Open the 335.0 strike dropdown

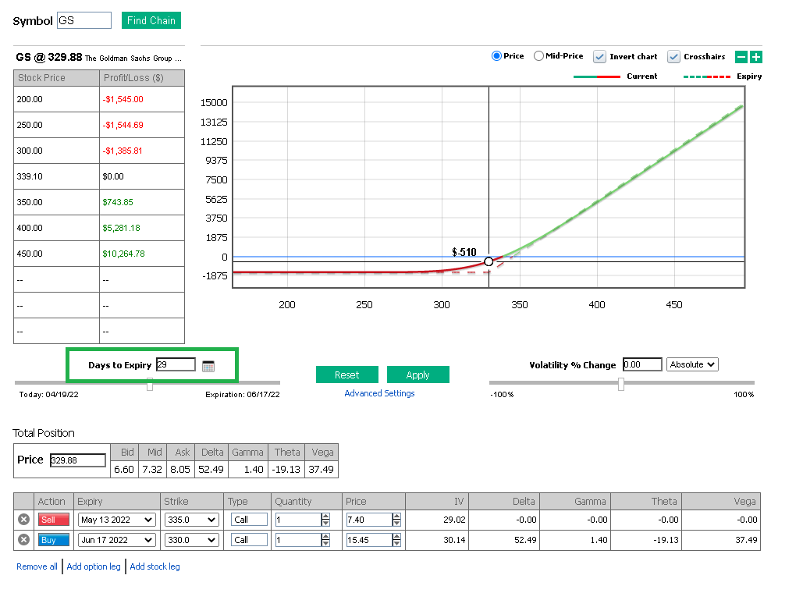191,520
